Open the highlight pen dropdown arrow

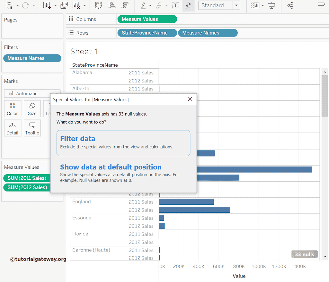(x=150, y=5)
